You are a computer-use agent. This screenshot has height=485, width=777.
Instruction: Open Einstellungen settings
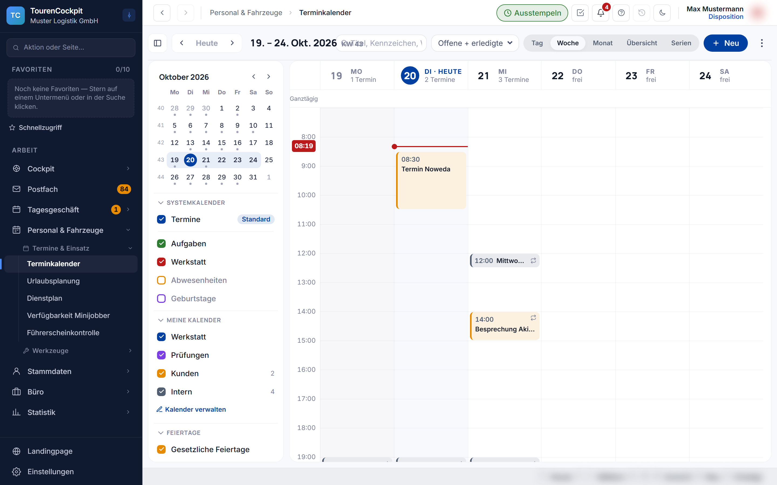click(x=71, y=472)
